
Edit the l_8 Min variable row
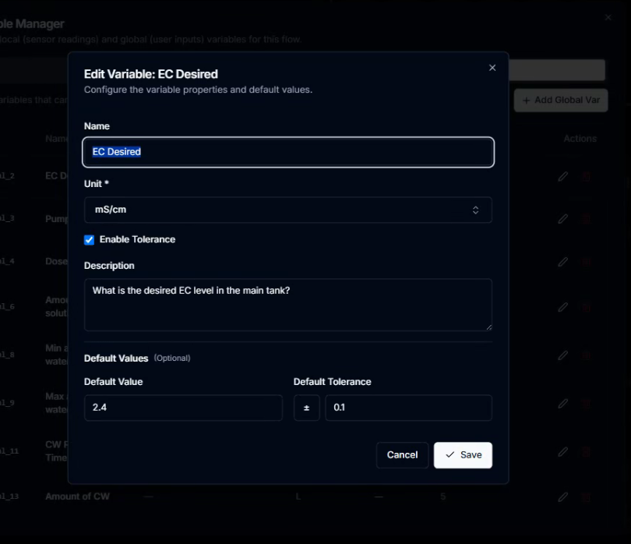pyautogui.click(x=563, y=355)
